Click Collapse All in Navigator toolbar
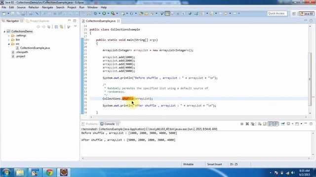Screen dimensions: 316x177 (56, 27)
